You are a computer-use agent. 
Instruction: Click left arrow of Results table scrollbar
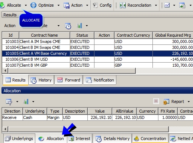pyautogui.click(x=5, y=71)
